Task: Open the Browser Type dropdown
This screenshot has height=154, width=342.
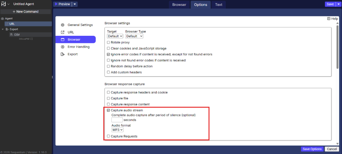Action: coord(134,36)
